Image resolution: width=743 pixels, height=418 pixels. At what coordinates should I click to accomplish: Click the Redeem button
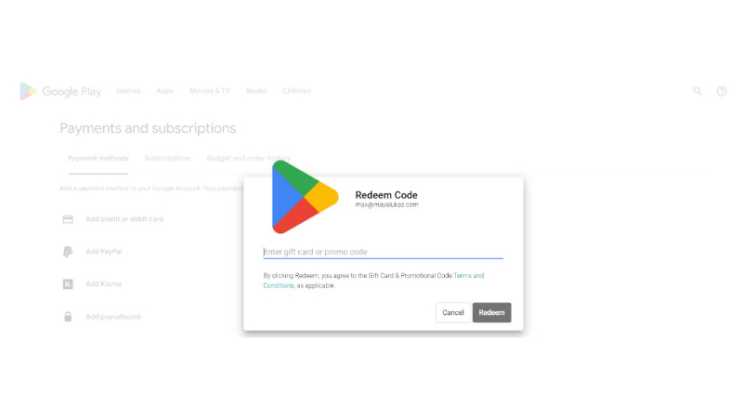(491, 312)
